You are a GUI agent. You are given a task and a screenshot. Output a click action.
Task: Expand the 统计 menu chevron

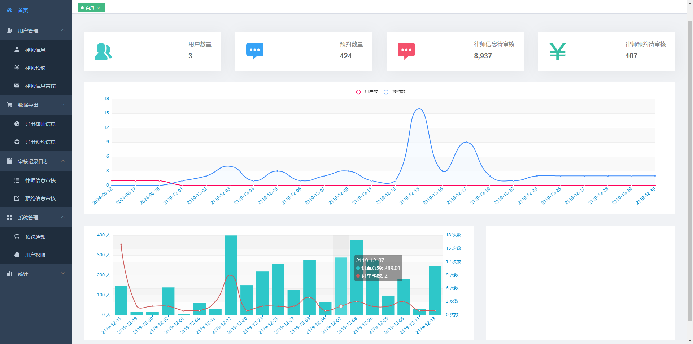pyautogui.click(x=63, y=274)
